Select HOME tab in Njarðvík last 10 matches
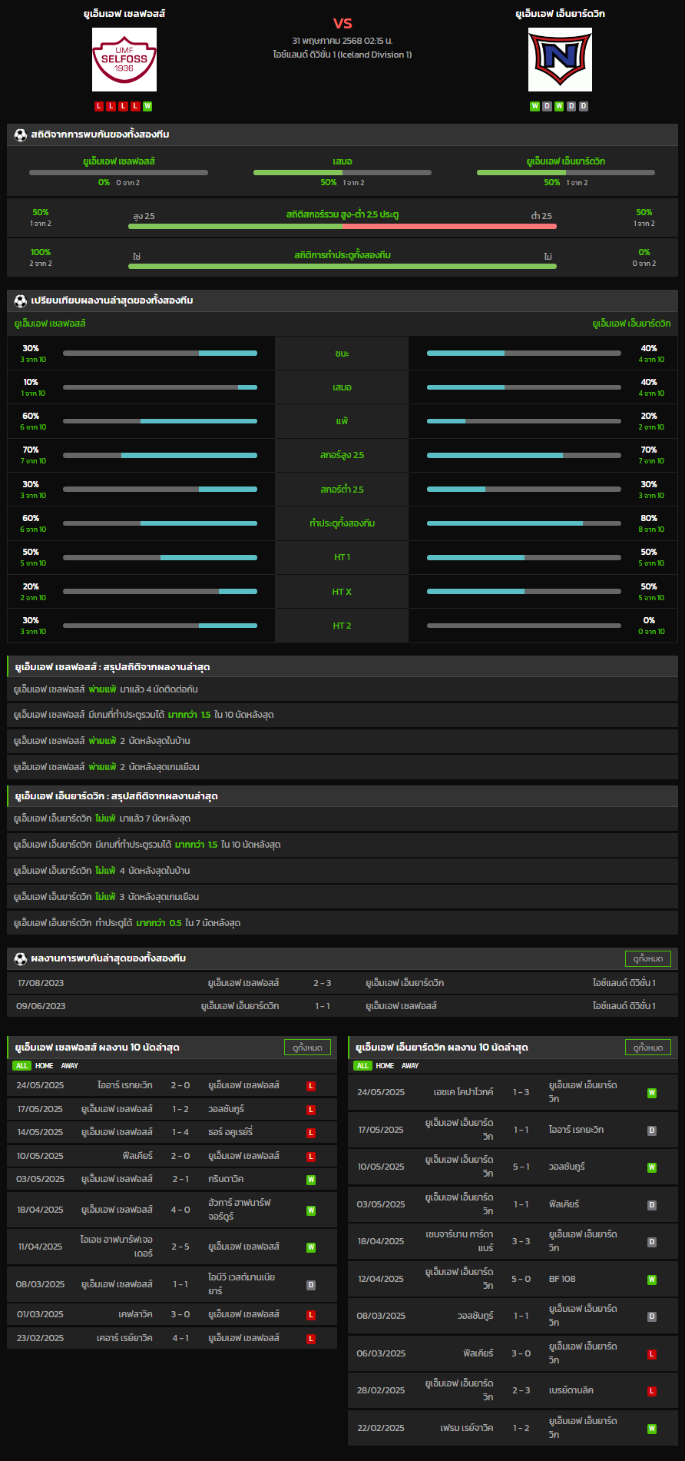Screen dimensions: 685x1461 [x=386, y=1066]
